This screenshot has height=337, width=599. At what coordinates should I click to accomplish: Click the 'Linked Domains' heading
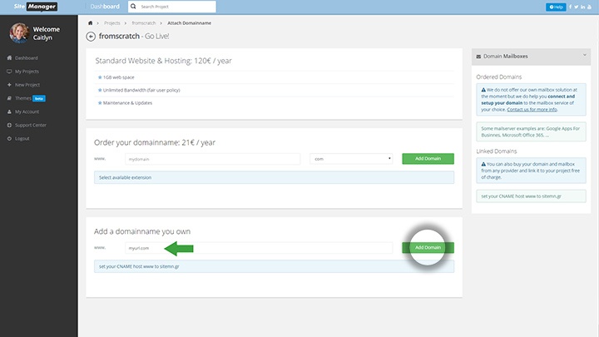point(496,151)
